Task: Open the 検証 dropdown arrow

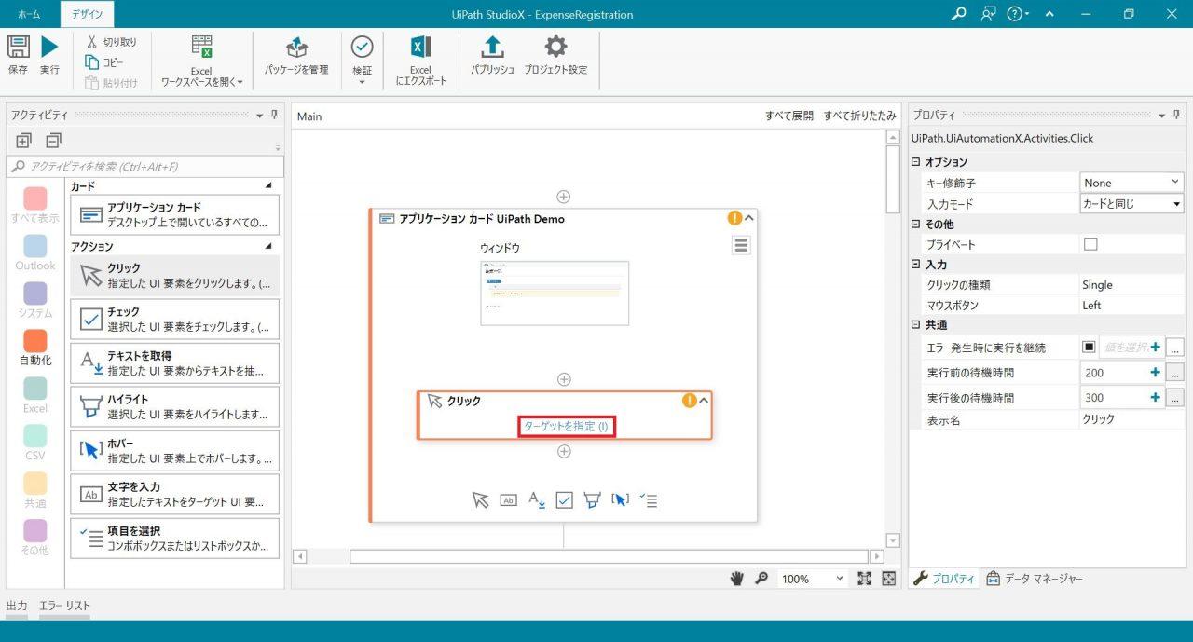Action: tap(362, 83)
